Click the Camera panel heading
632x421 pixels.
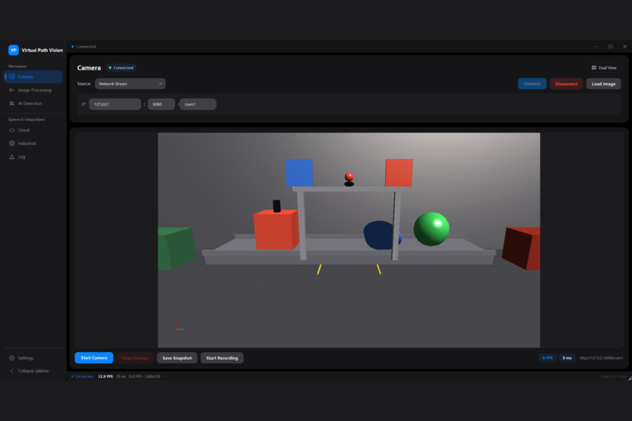coord(89,67)
